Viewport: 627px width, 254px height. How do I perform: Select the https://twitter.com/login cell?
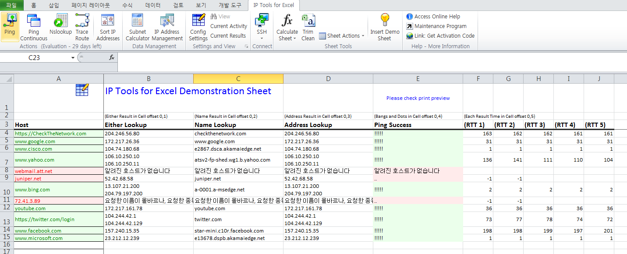coord(59,219)
